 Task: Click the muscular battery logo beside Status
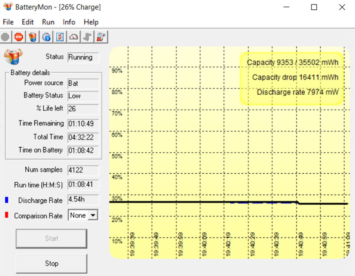click(x=12, y=57)
